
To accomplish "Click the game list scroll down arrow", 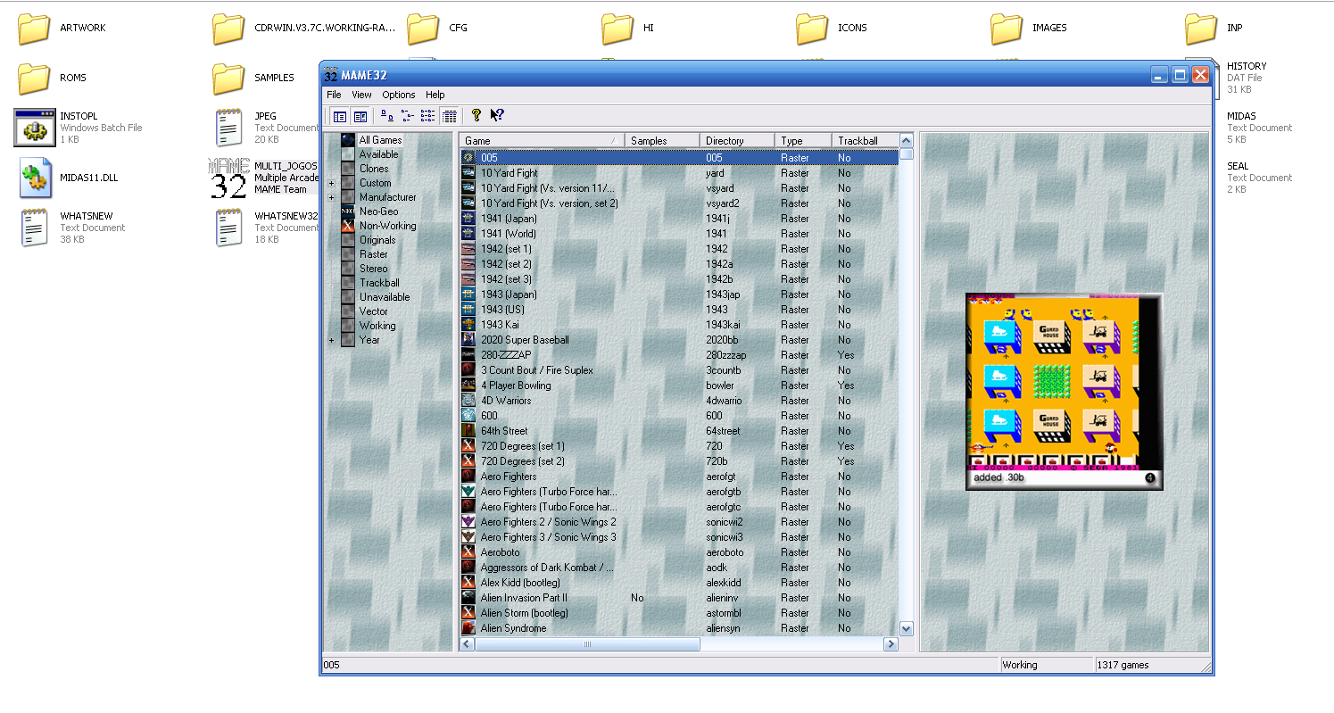I will 907,628.
